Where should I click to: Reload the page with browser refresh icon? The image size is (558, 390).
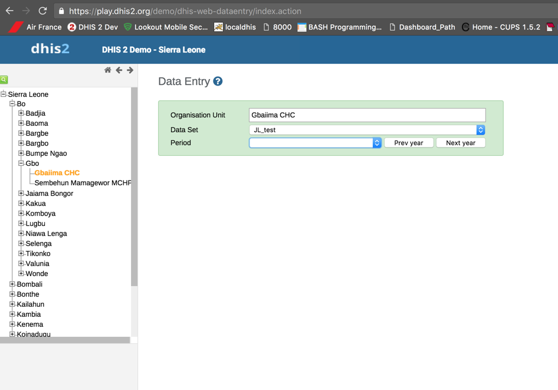42,11
